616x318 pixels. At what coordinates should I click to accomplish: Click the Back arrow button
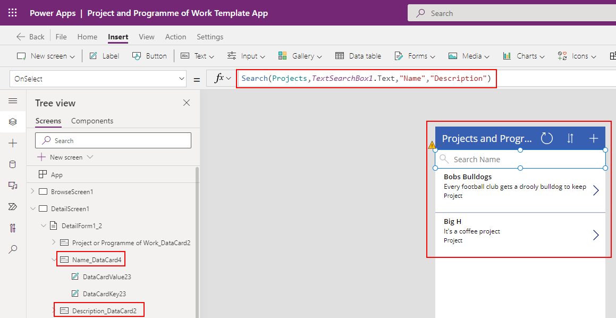tap(30, 37)
